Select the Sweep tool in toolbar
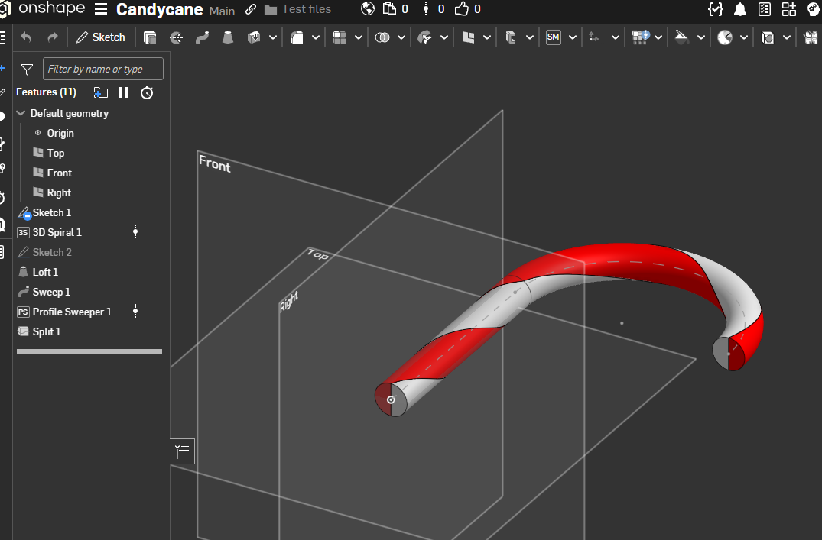 (202, 37)
